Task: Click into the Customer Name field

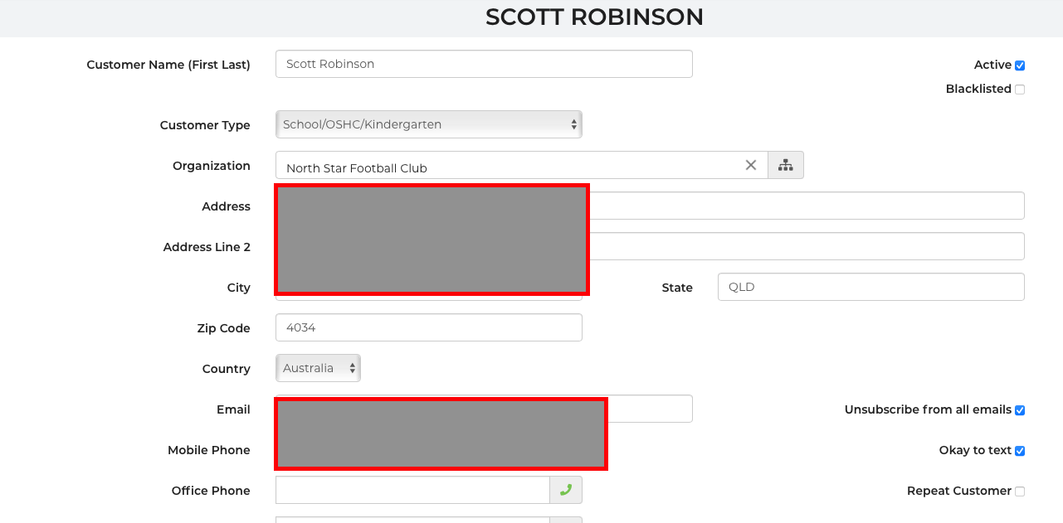Action: (x=484, y=64)
